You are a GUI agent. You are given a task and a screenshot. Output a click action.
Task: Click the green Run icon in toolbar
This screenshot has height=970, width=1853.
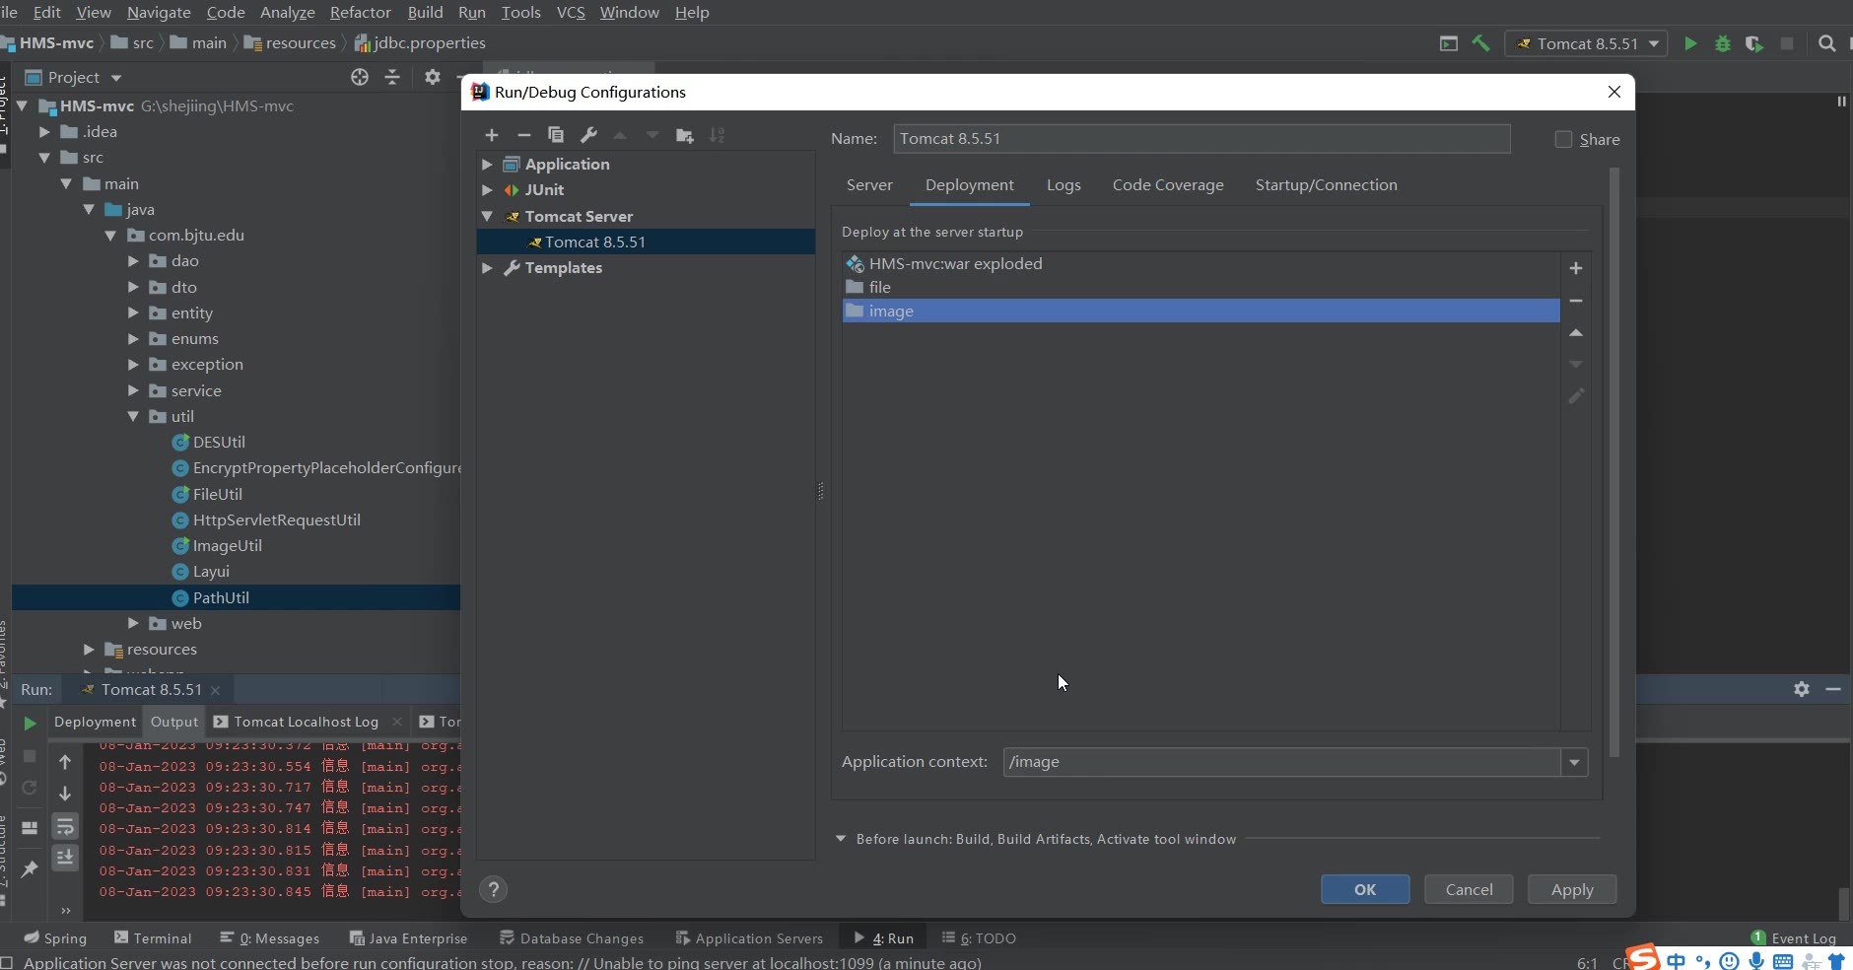click(x=1690, y=43)
